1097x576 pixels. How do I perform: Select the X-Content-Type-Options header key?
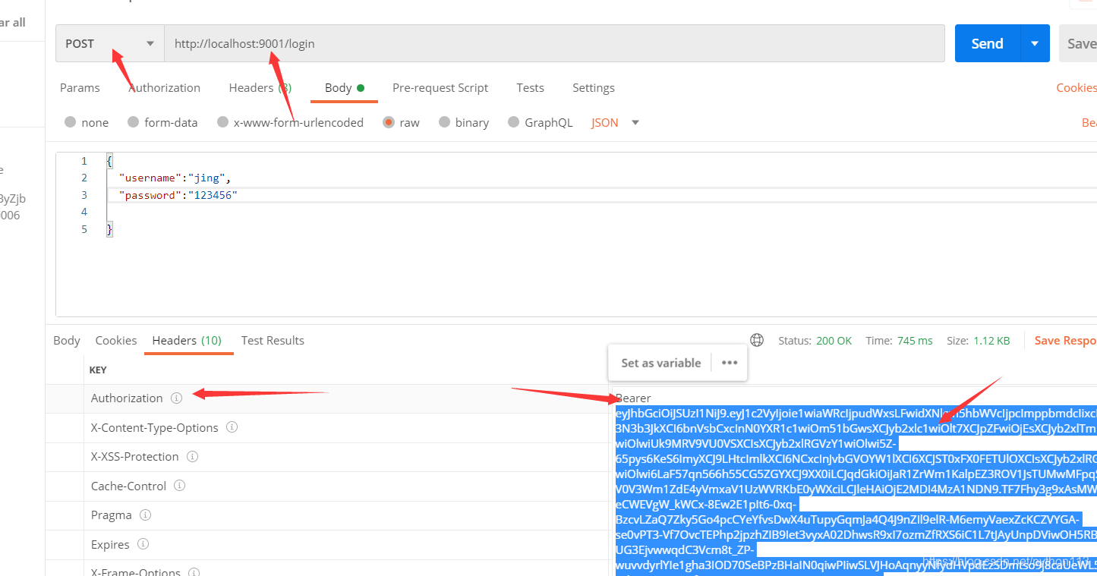pyautogui.click(x=155, y=427)
